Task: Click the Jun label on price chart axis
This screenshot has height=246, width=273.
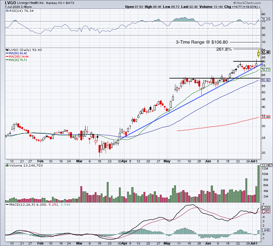Action: 208,161
